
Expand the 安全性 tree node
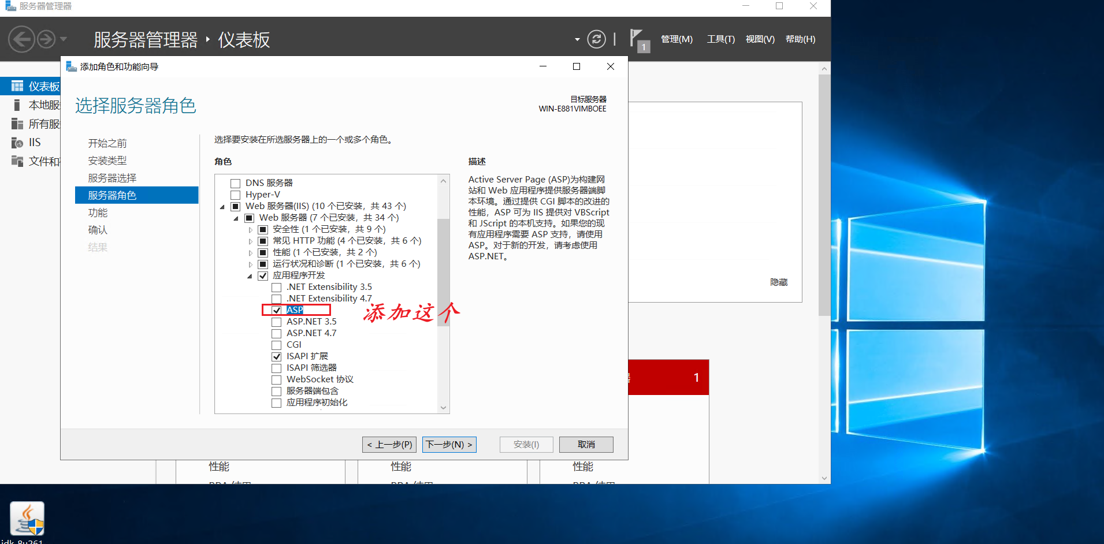(250, 230)
